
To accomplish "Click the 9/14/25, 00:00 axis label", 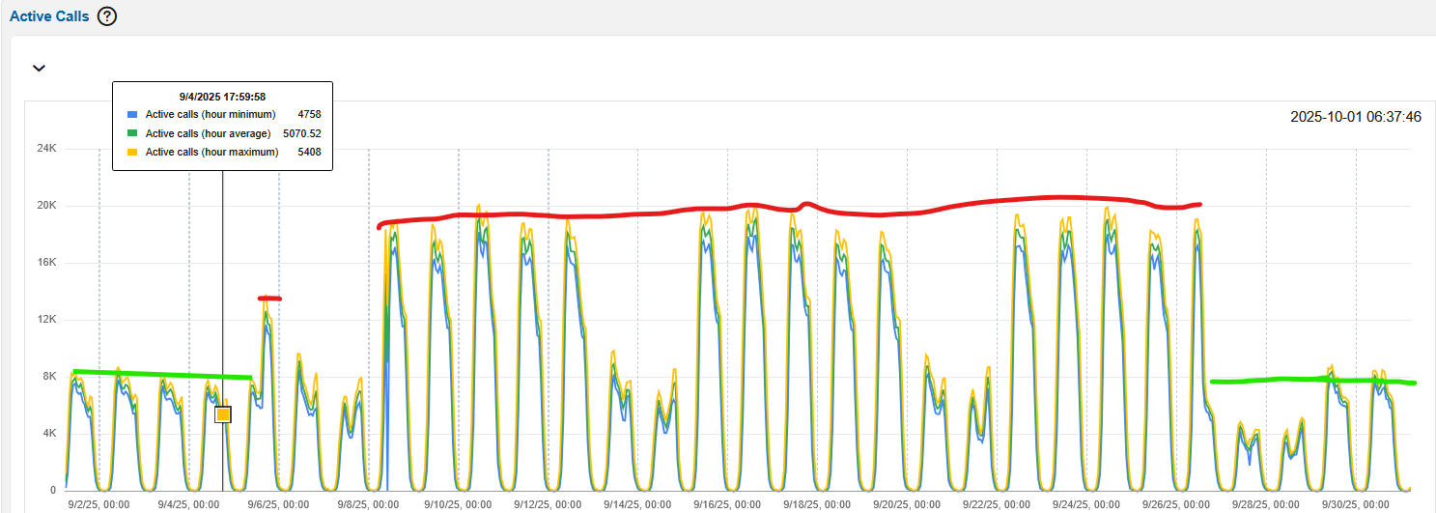I will [x=637, y=504].
